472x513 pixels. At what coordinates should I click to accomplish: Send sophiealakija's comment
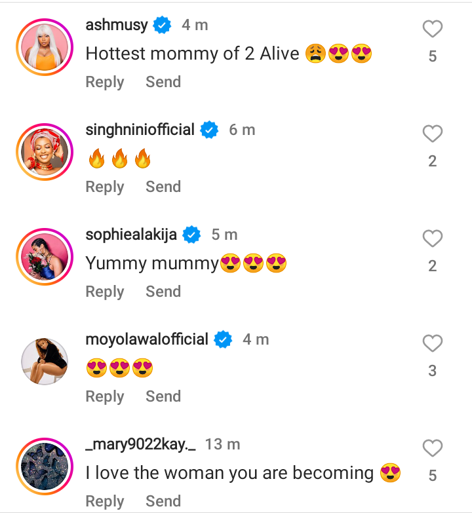(163, 292)
